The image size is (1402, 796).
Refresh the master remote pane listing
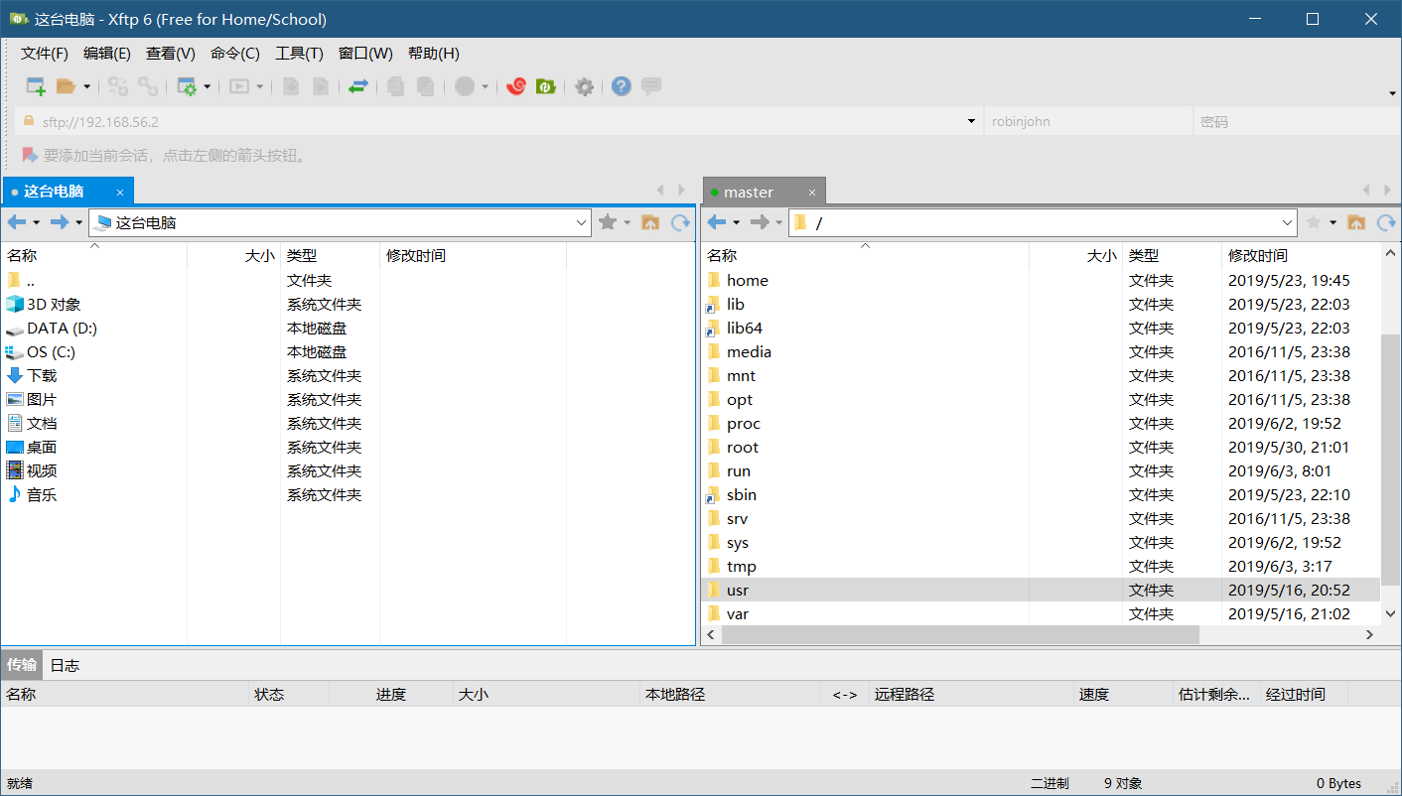pyautogui.click(x=1386, y=222)
